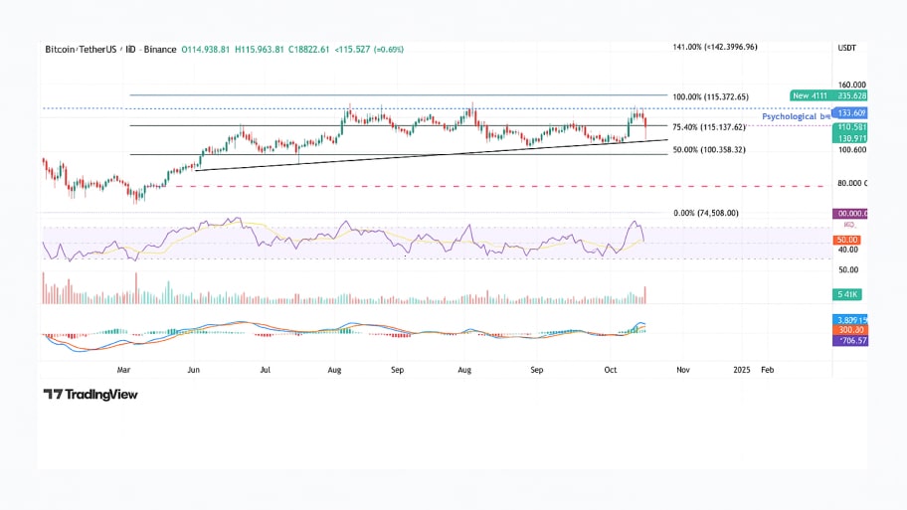Image resolution: width=907 pixels, height=510 pixels.
Task: Select the green "New 4111" price label
Action: click(814, 95)
